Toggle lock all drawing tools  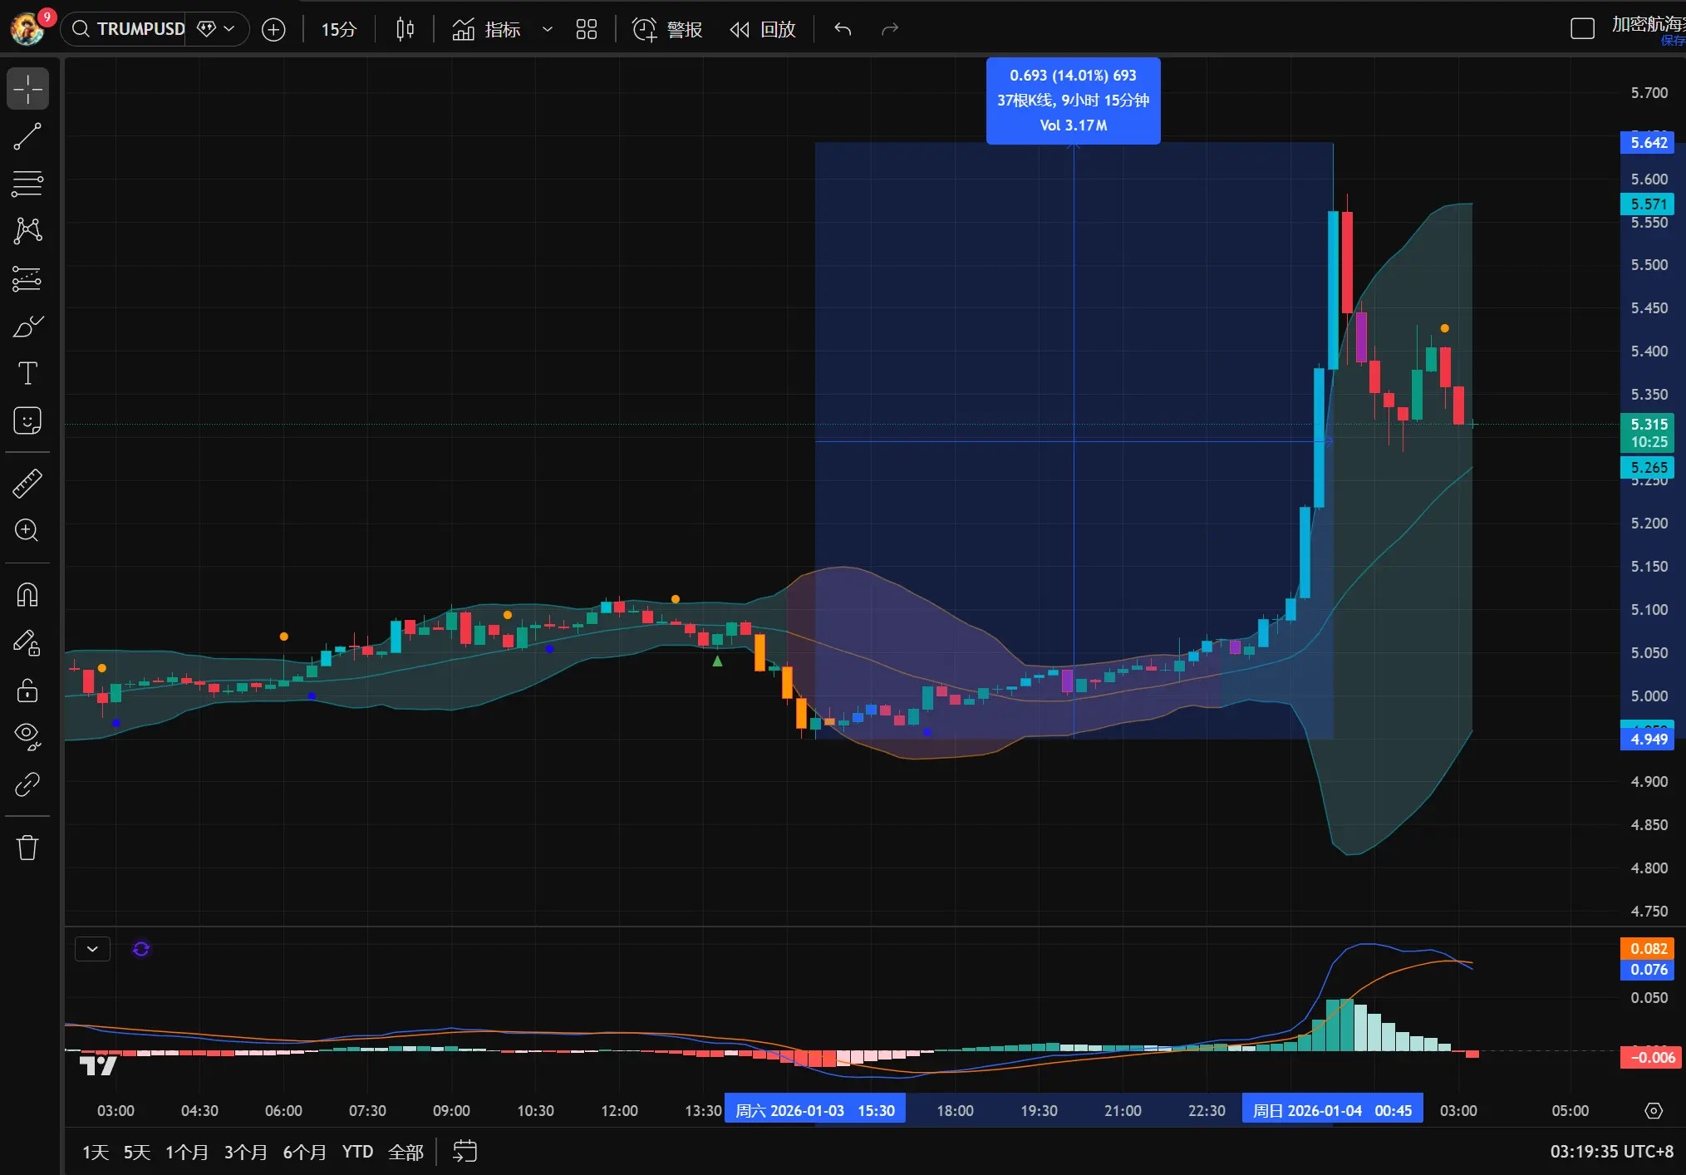pos(27,690)
